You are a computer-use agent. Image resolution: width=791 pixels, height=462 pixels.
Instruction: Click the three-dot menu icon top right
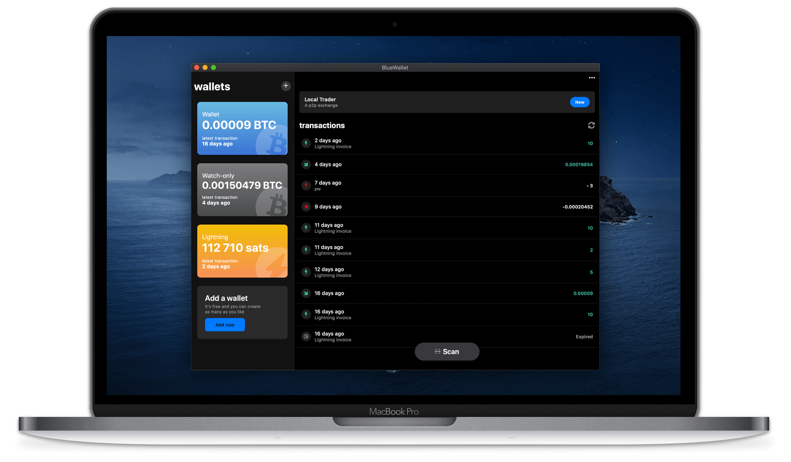[592, 77]
